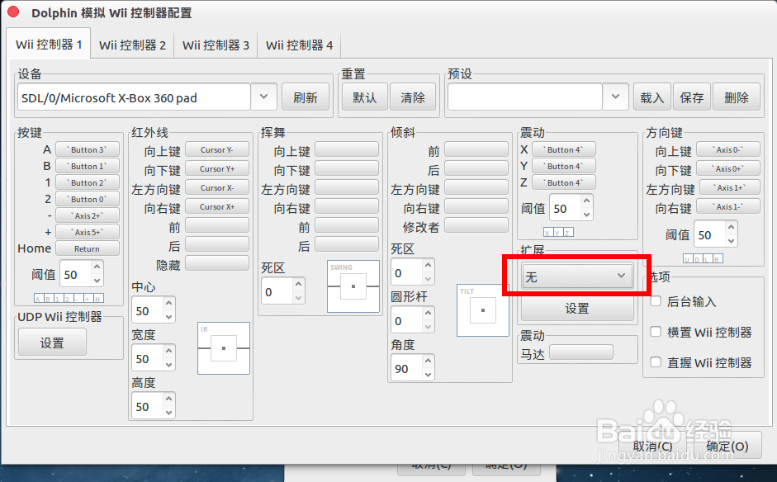The height and width of the screenshot is (482, 777).
Task: Increase the 圆形杆 value stepper
Action: (x=429, y=314)
